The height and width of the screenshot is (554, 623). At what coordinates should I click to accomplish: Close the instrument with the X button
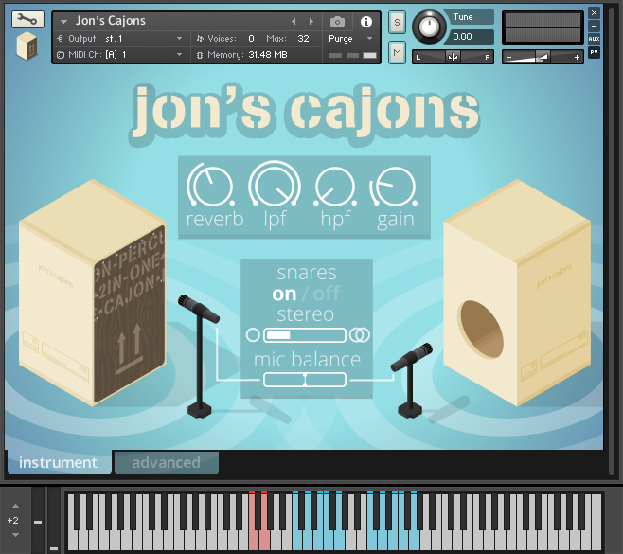pyautogui.click(x=594, y=12)
